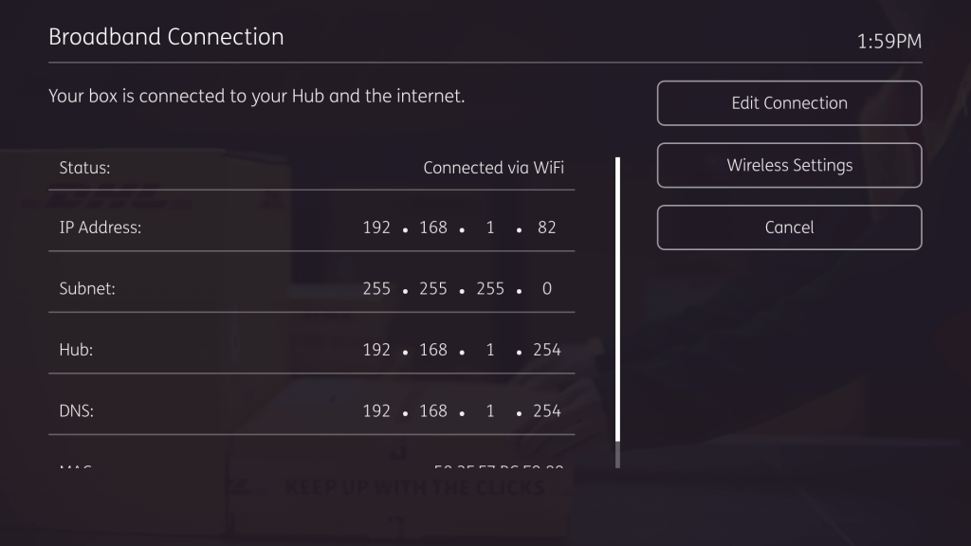Image resolution: width=971 pixels, height=546 pixels.
Task: Click the final Subnet octet 0
Action: (x=547, y=289)
